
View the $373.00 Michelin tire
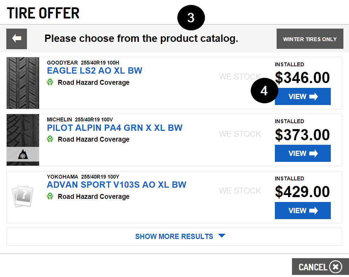302,154
